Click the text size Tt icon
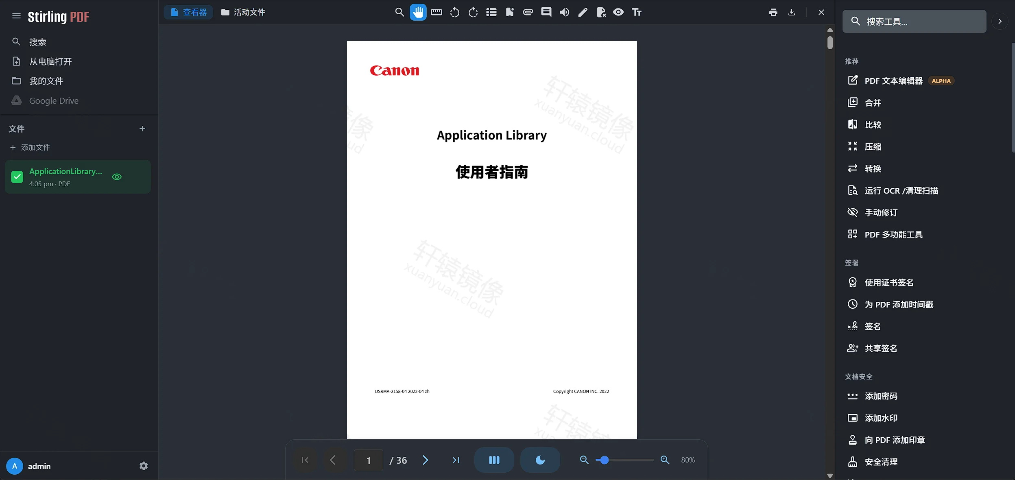The image size is (1015, 480). [x=637, y=12]
